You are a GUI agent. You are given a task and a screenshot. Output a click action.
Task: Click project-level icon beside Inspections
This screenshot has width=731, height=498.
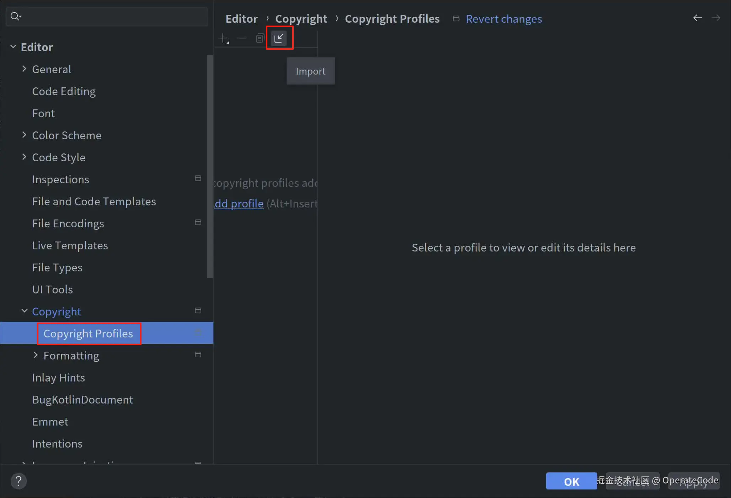(x=198, y=178)
